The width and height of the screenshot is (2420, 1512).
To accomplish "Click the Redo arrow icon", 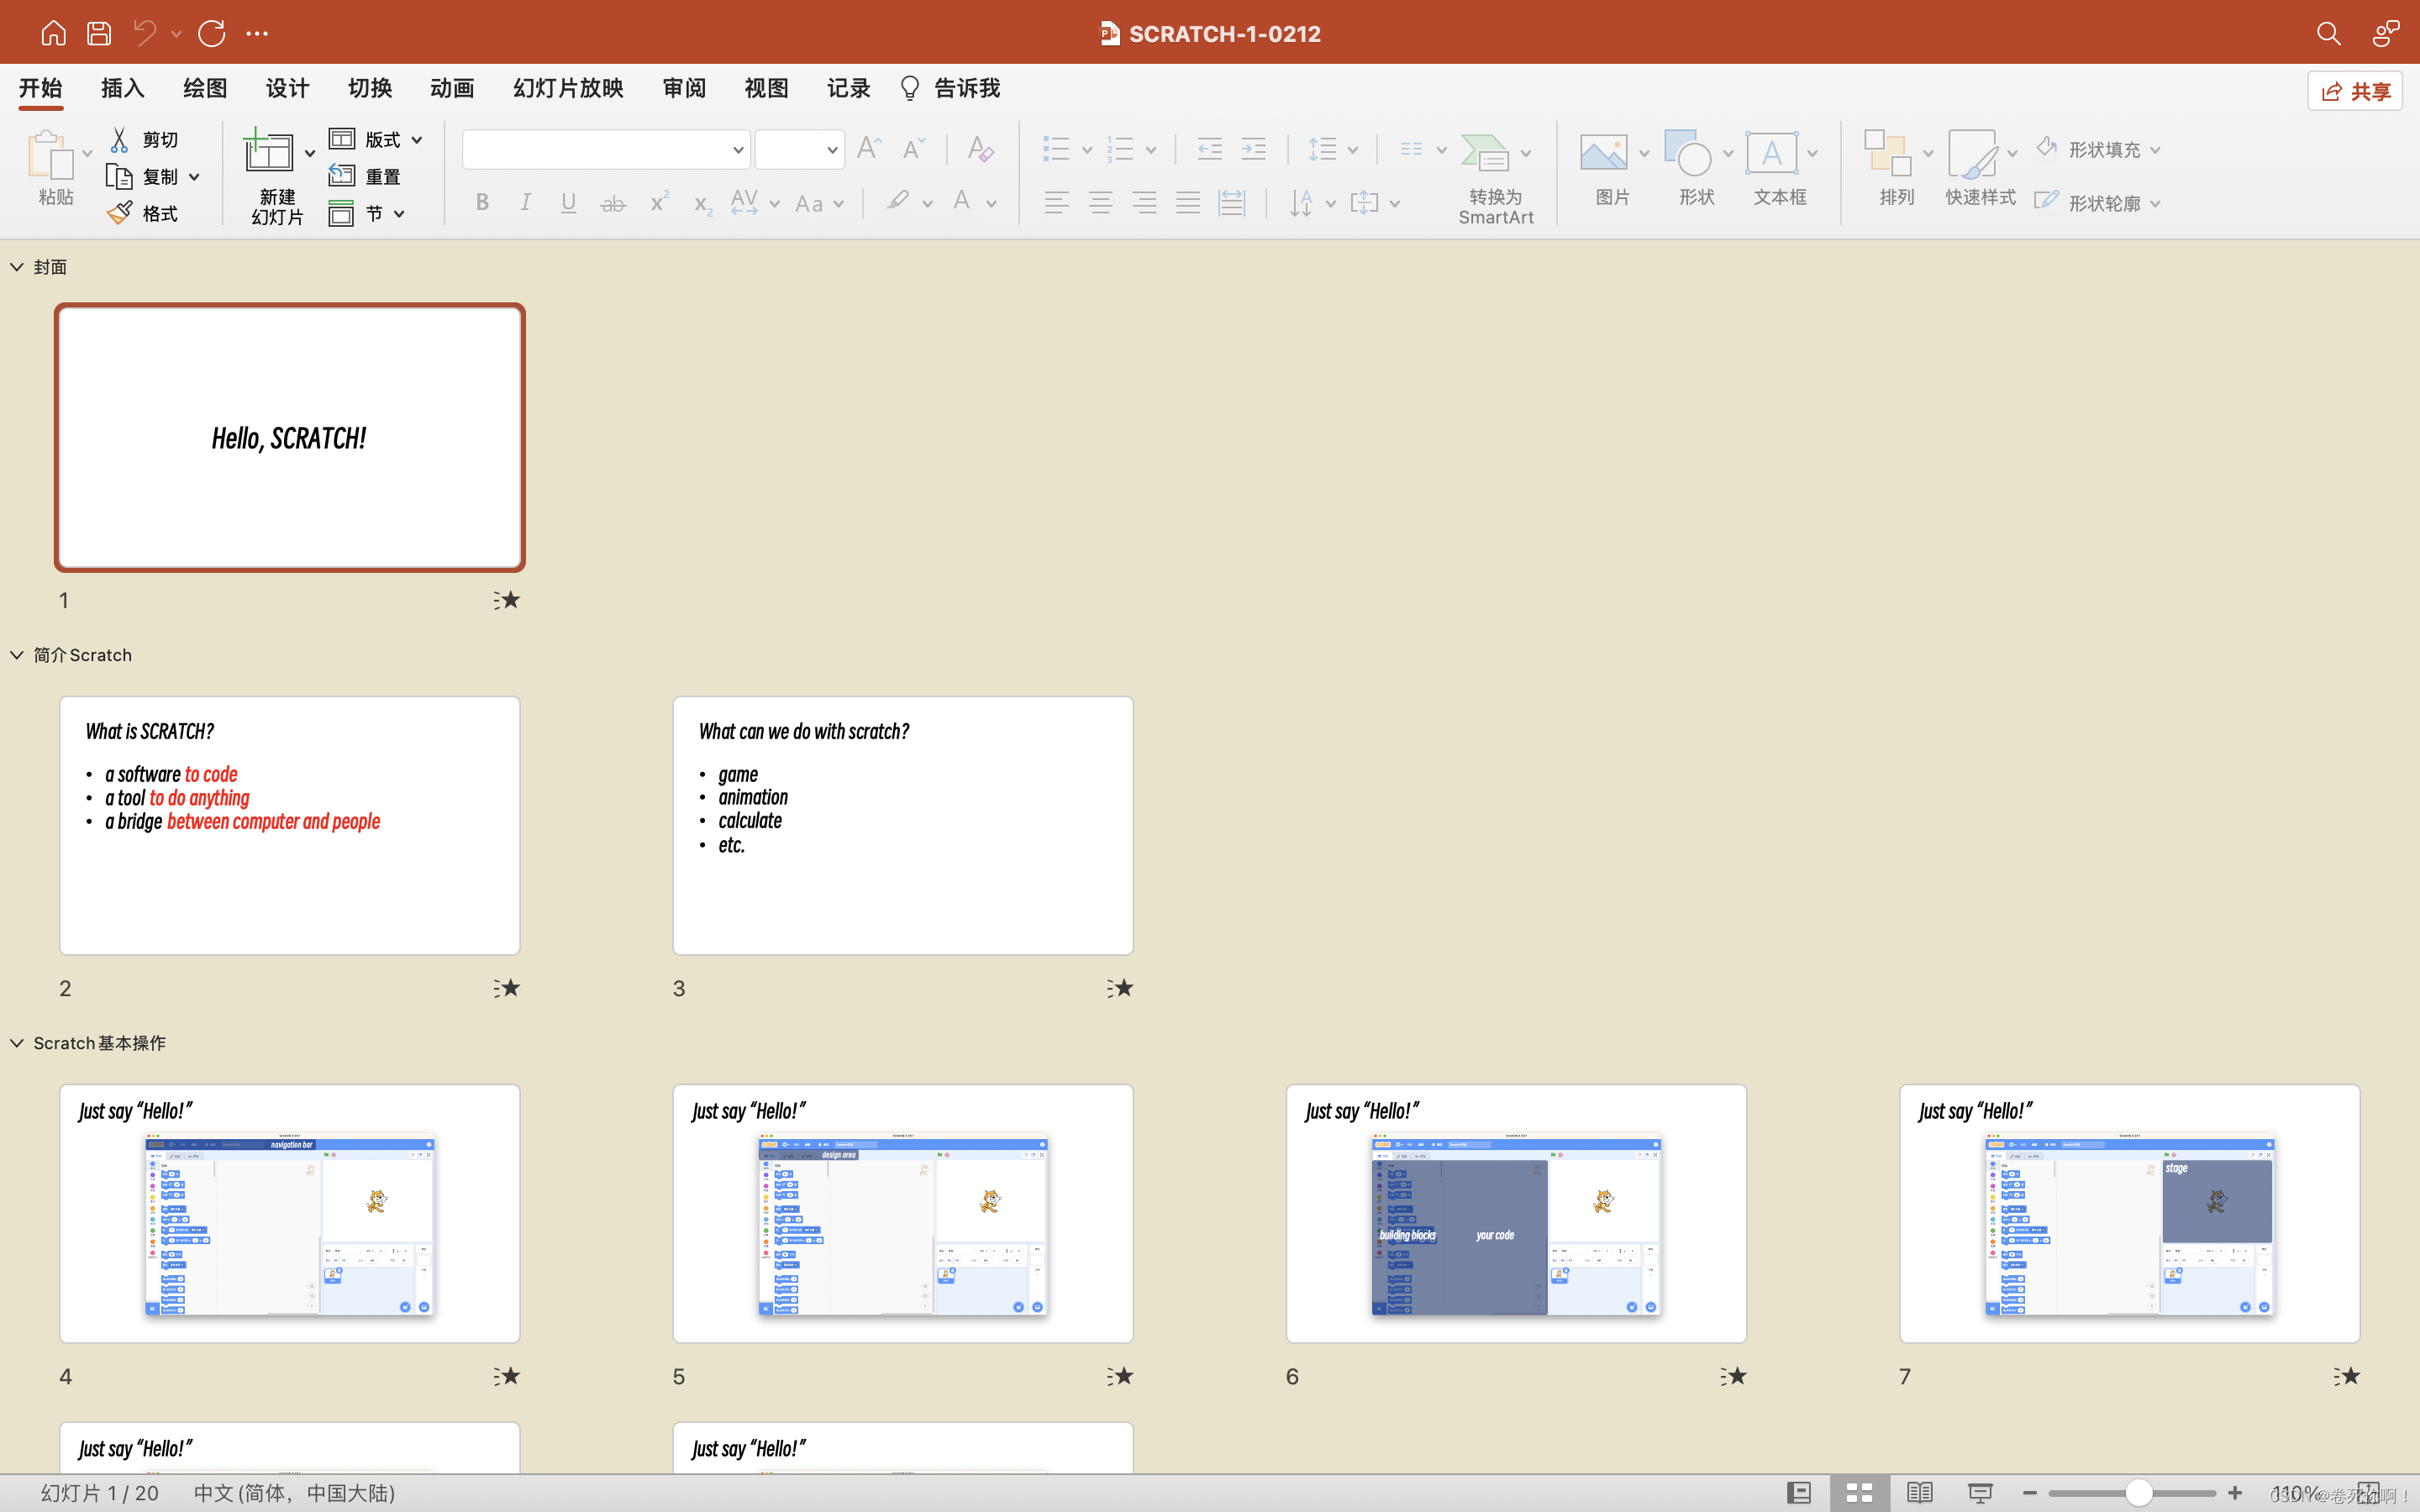I will (211, 33).
